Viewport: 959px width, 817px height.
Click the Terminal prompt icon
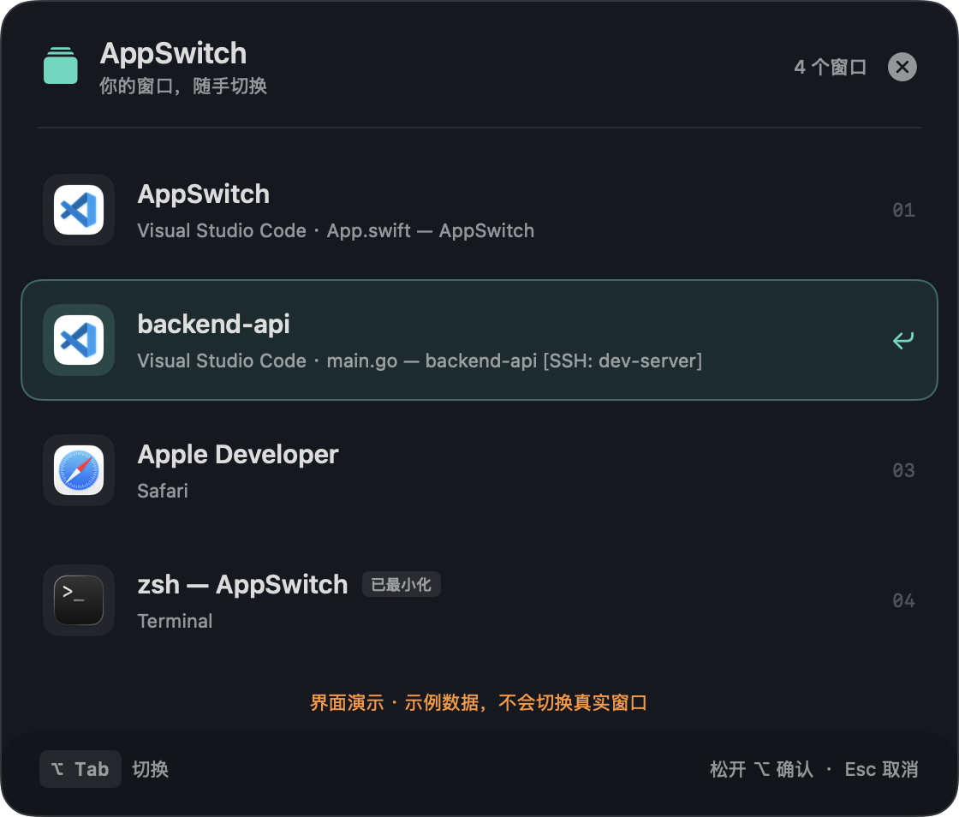(78, 600)
